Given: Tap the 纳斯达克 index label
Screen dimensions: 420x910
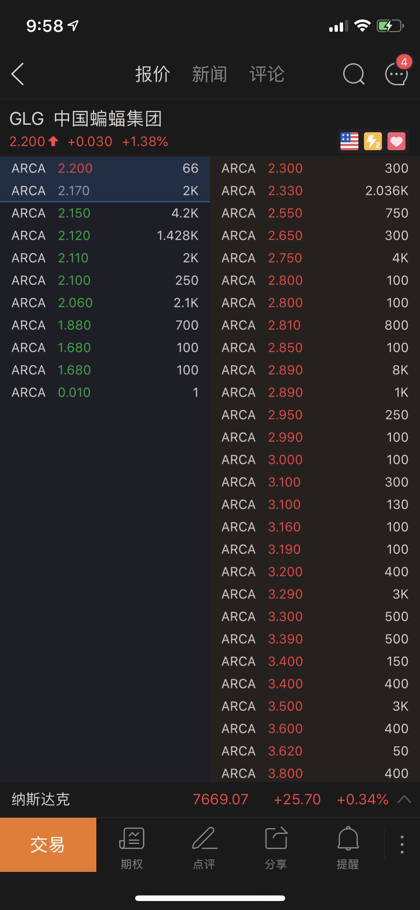Looking at the screenshot, I should click(41, 799).
